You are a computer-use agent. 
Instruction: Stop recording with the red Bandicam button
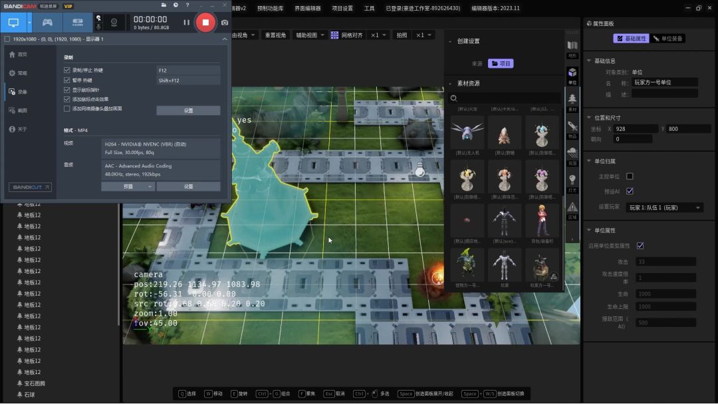205,23
